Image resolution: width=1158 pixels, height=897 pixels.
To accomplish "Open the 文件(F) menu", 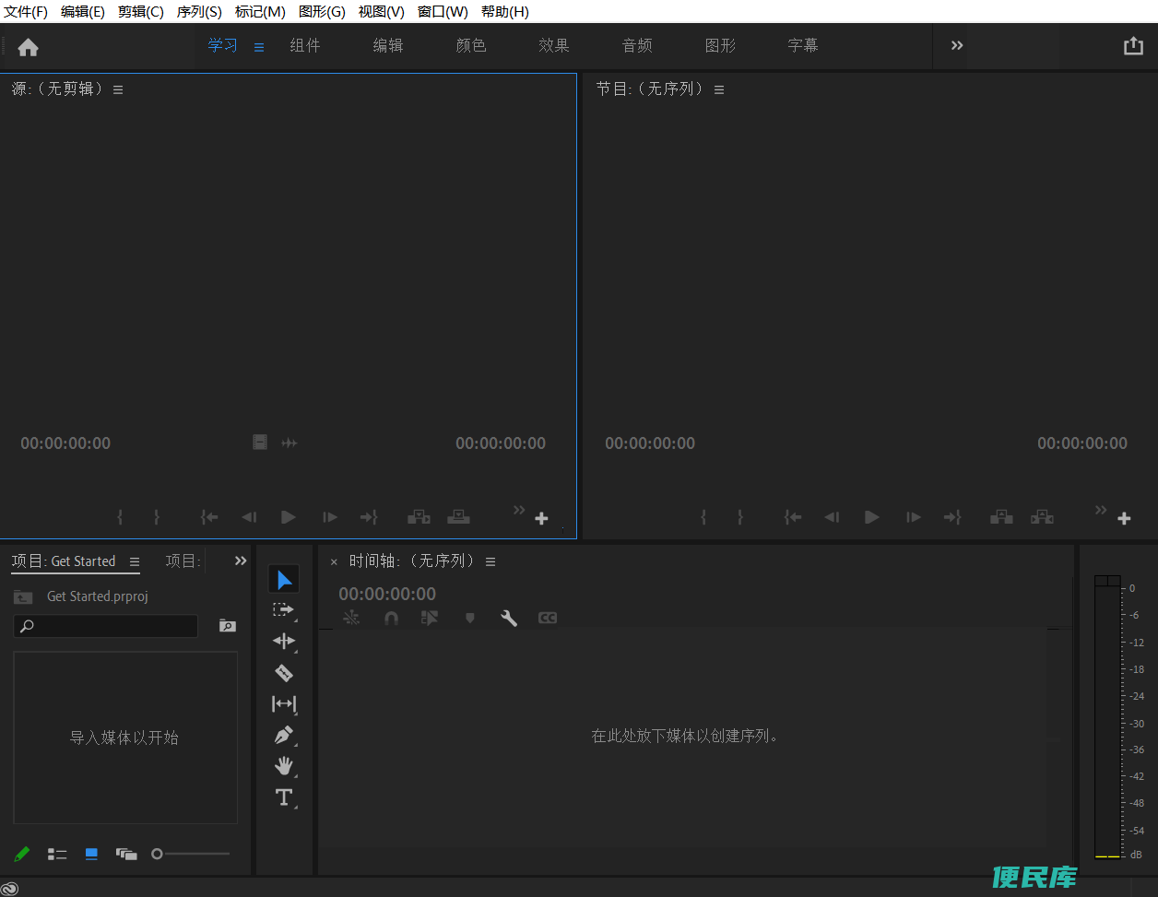I will [x=26, y=12].
